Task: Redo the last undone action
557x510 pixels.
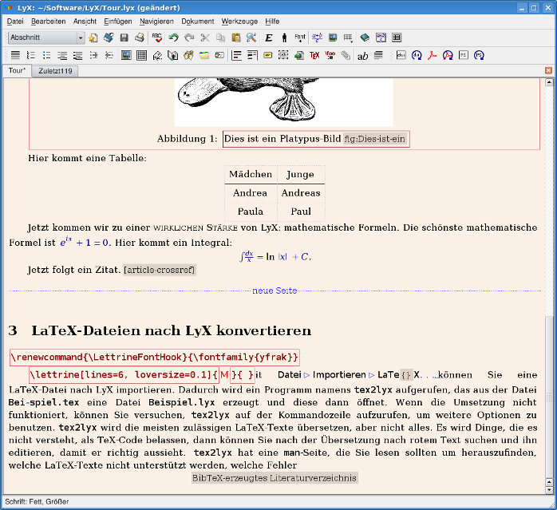Action: 189,38
